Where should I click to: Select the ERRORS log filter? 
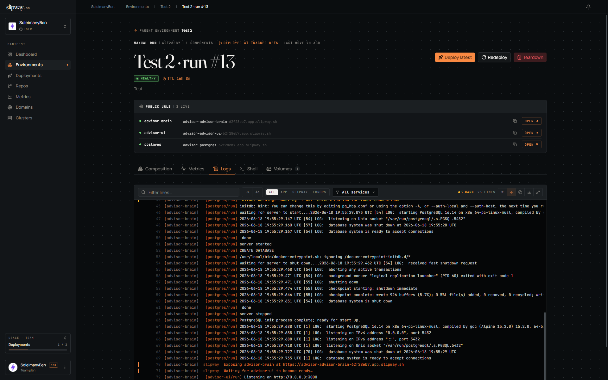pos(319,192)
